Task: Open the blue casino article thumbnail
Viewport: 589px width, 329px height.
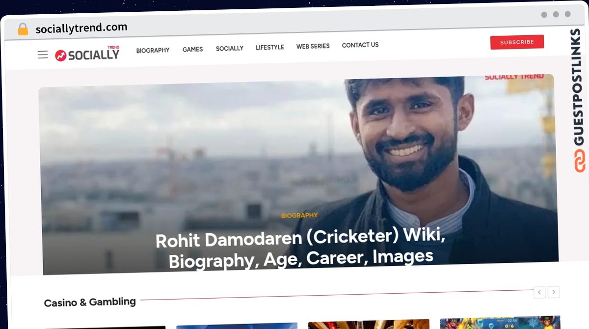Action: point(237,326)
